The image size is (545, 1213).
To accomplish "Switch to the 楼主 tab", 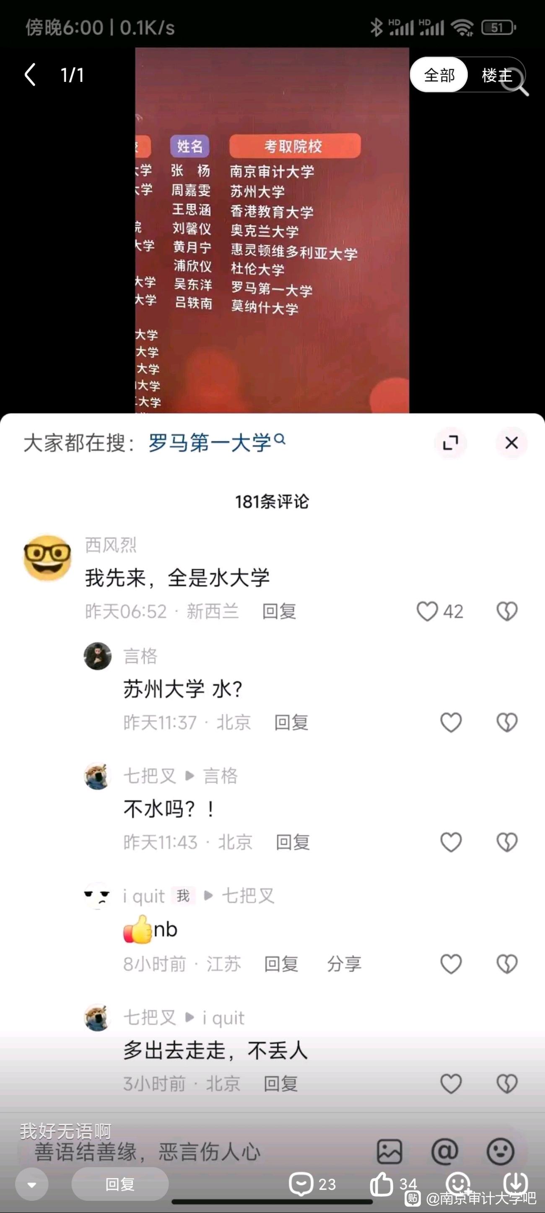I will 496,75.
